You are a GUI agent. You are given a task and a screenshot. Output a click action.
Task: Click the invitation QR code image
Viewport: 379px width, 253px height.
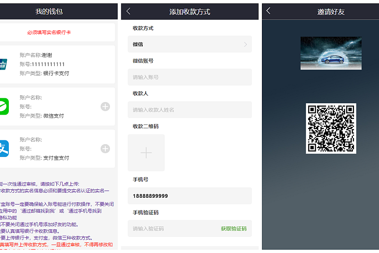(331, 129)
